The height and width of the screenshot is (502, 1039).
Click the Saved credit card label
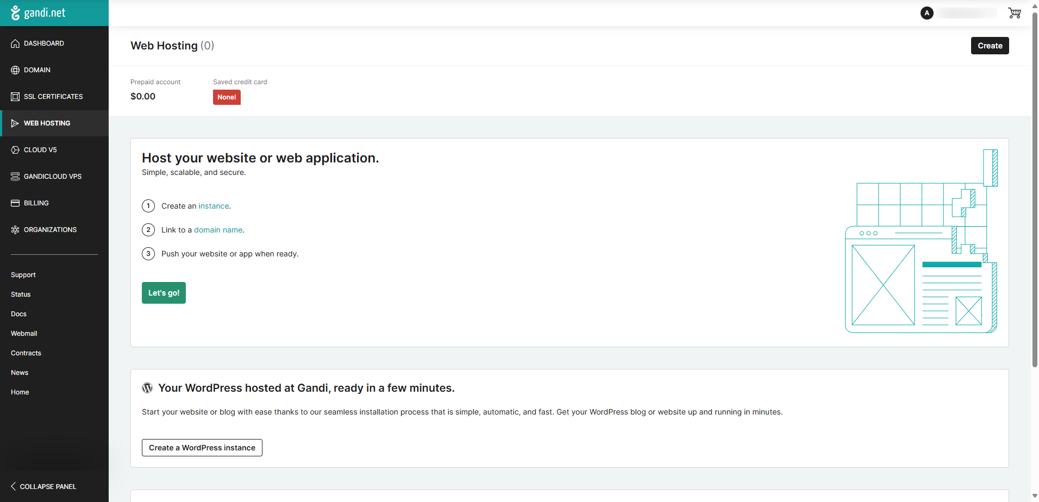240,82
